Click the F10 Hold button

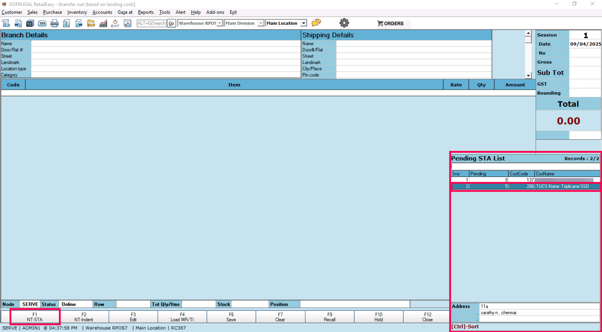tap(379, 317)
